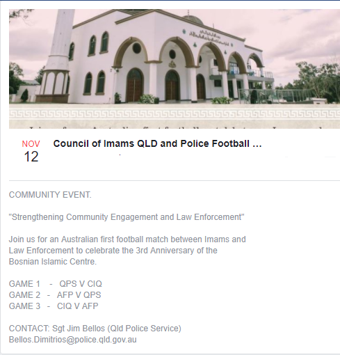Click the Join us for an Australian first line

[127, 239]
